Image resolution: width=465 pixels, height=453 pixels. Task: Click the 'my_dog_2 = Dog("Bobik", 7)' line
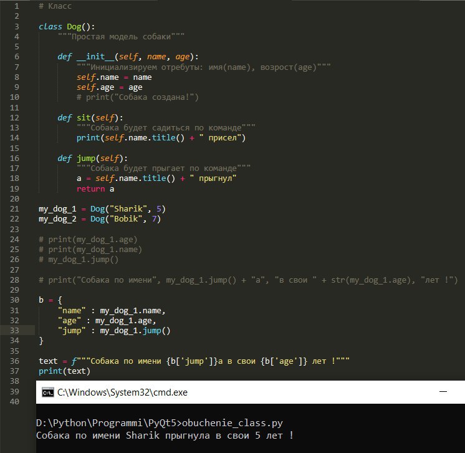pyautogui.click(x=100, y=219)
